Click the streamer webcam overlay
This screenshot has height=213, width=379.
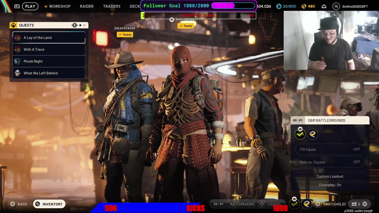coord(331,41)
